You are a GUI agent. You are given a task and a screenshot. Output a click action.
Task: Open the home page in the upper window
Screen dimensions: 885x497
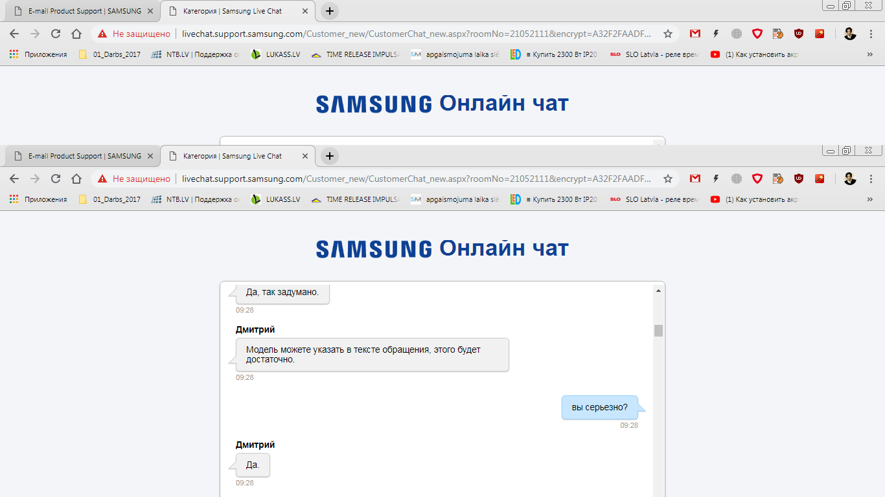point(76,34)
